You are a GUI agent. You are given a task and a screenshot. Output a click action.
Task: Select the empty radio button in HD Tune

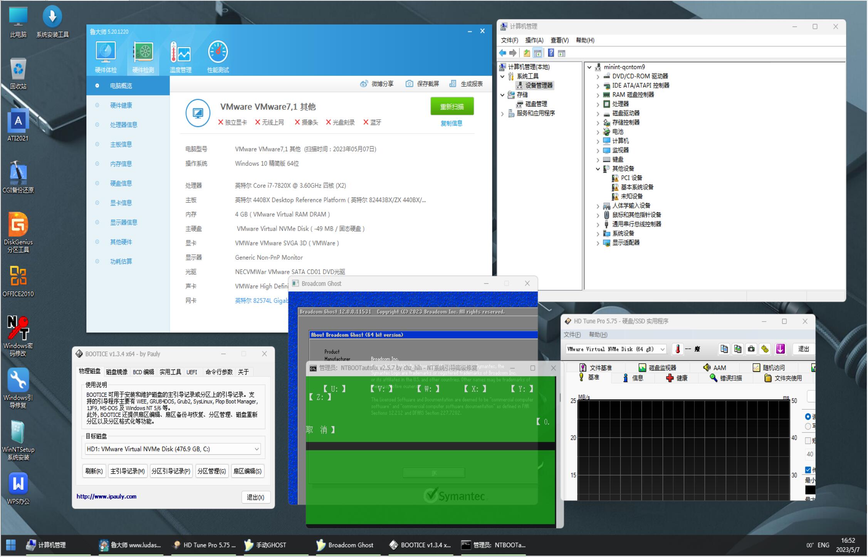[x=808, y=426]
